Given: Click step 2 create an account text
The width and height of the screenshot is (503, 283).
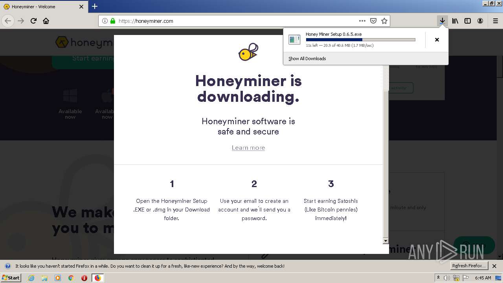Looking at the screenshot, I should pyautogui.click(x=254, y=209).
